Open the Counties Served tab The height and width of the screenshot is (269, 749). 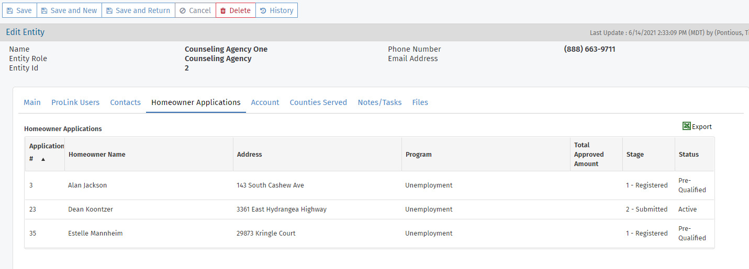coord(318,102)
